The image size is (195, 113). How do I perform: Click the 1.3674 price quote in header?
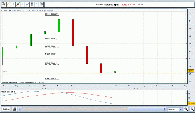pos(125,5)
